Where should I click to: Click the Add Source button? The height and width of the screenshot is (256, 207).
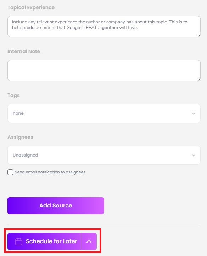tap(56, 206)
